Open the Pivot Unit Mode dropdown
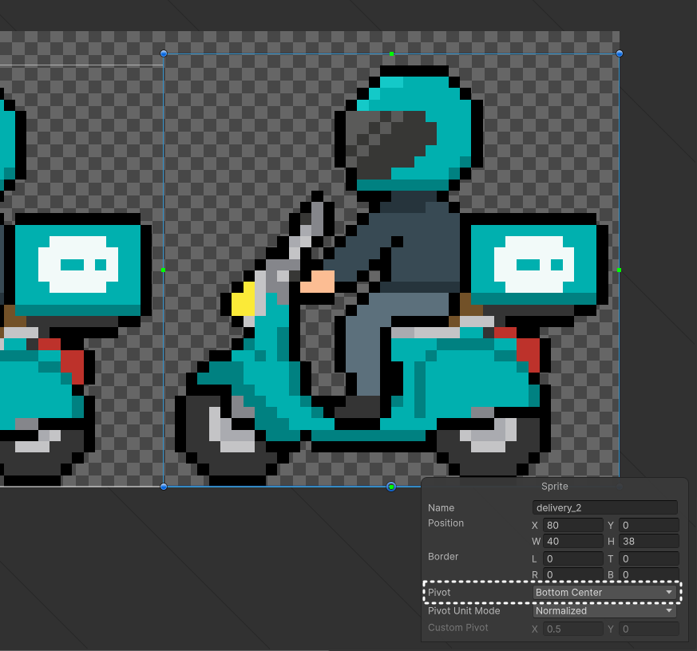Image resolution: width=697 pixels, height=651 pixels. pyautogui.click(x=604, y=610)
